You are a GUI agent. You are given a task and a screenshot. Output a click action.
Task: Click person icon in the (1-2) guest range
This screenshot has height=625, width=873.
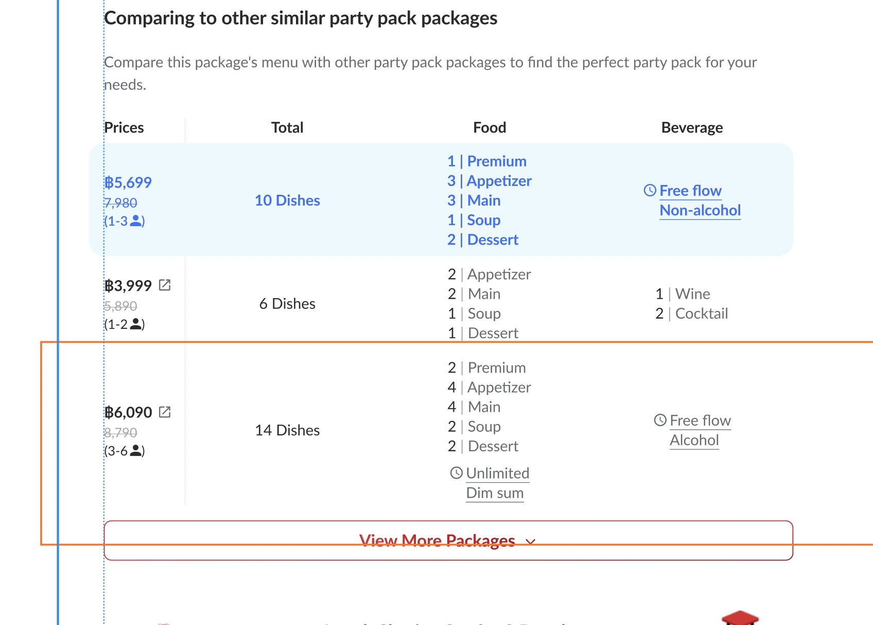coord(136,324)
